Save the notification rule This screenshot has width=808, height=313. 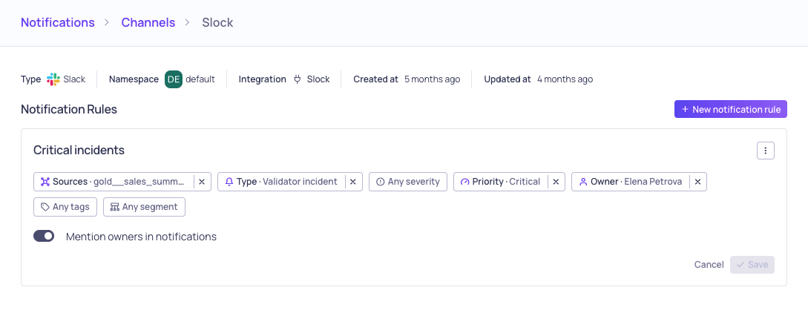[x=752, y=265]
